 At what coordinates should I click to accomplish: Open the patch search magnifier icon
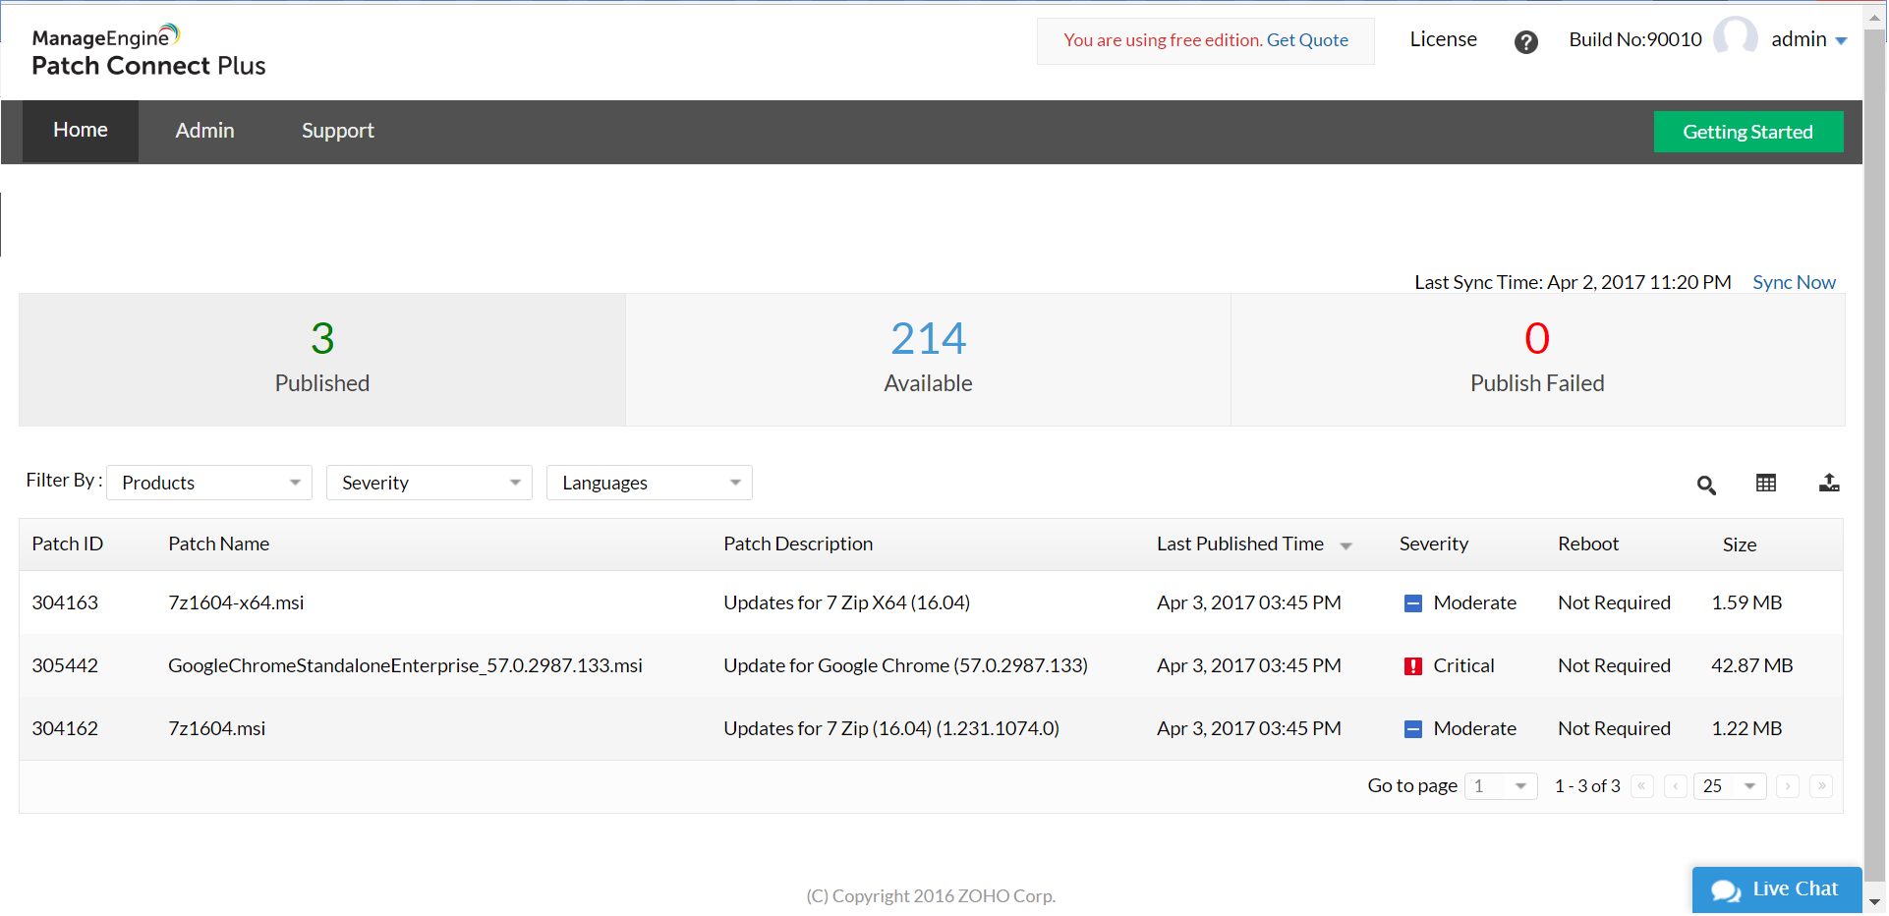tap(1708, 486)
